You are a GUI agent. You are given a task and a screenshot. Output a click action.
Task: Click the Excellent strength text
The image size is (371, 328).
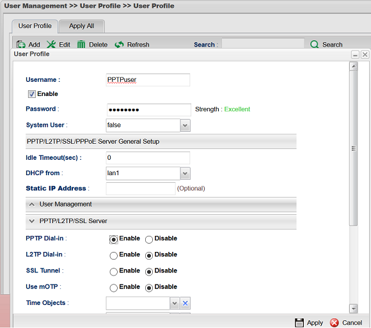237,109
